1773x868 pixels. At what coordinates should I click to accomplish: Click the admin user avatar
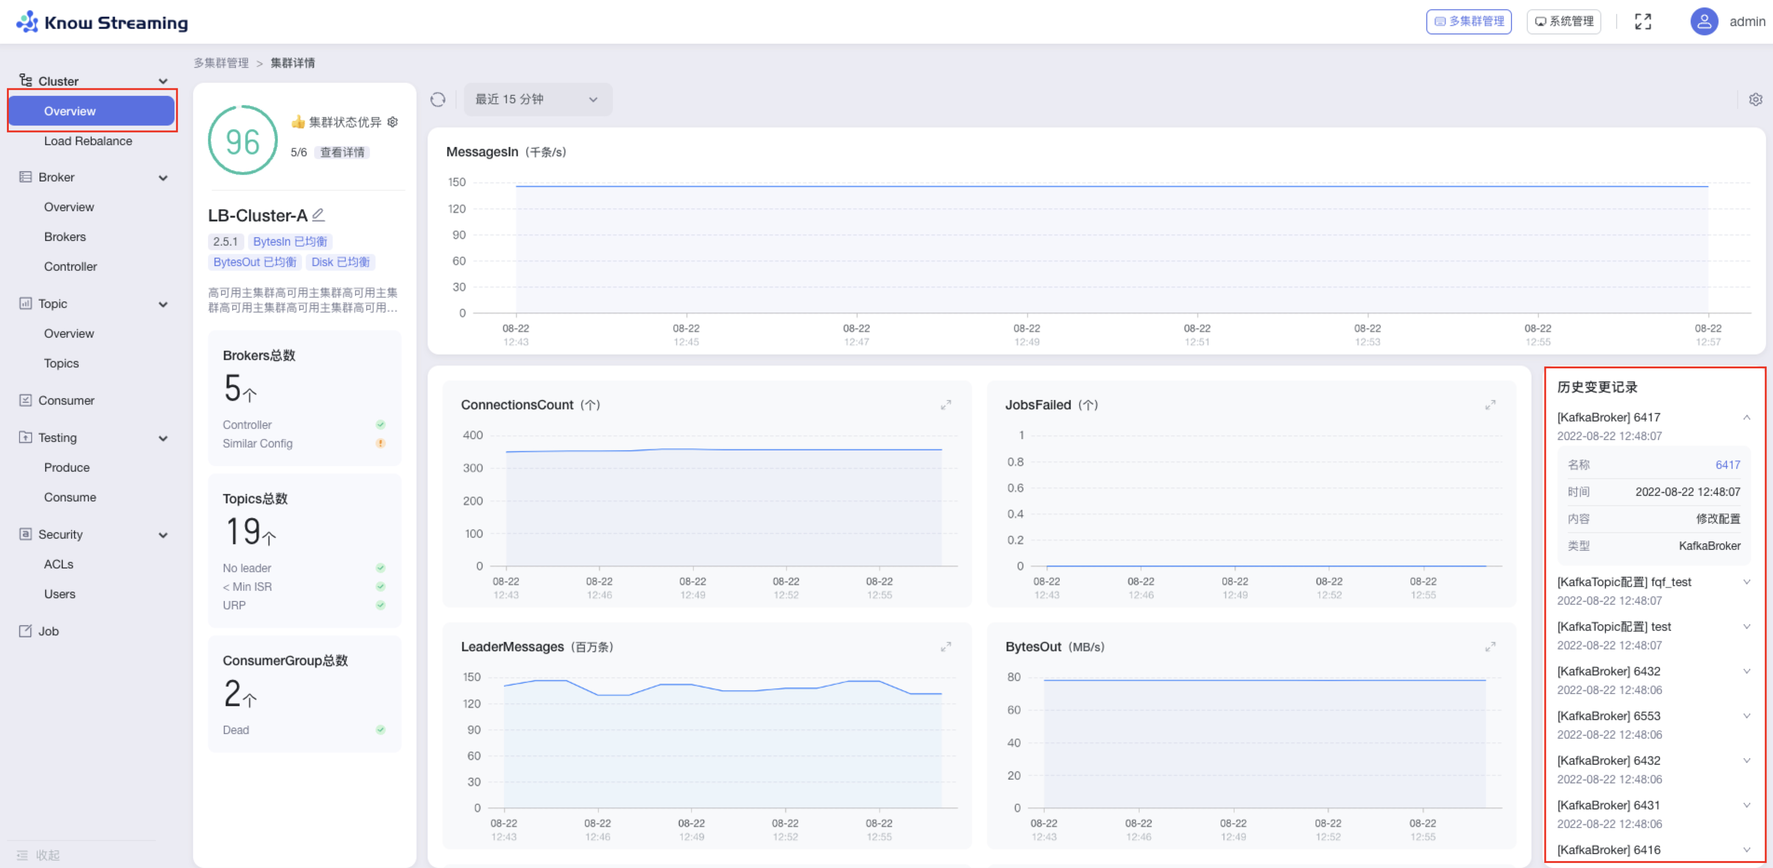coord(1704,22)
